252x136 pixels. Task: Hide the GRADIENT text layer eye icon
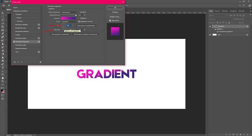(210, 27)
